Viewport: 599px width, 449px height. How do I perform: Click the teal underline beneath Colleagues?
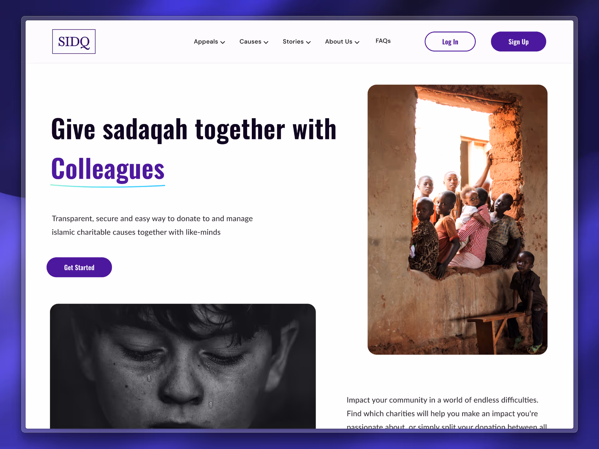pos(108,186)
